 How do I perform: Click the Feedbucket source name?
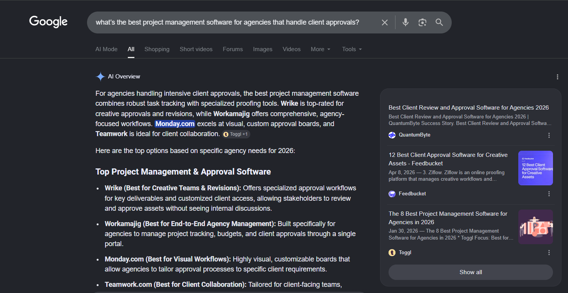click(x=412, y=194)
